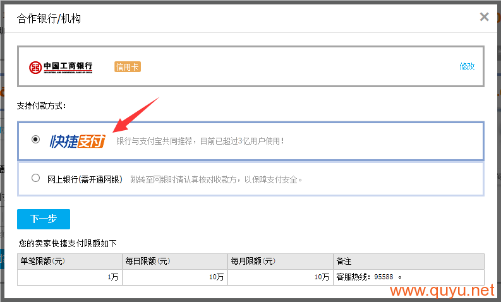Click the 您的卖家快捷支付限额如下 heading
Image resolution: width=501 pixels, height=302 pixels.
(x=68, y=243)
